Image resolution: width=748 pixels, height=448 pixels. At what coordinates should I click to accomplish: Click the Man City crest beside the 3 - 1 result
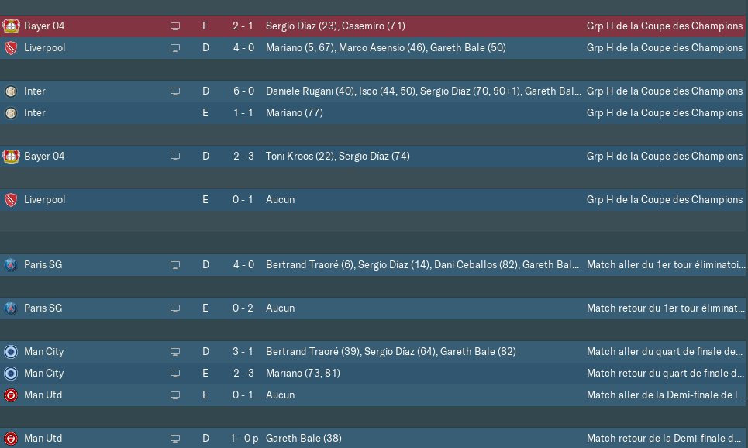pos(11,352)
